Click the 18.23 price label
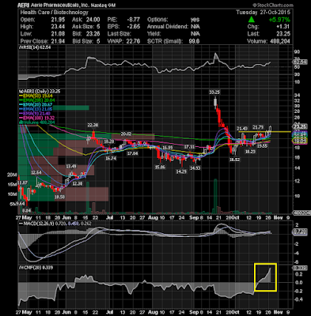This screenshot has height=316, width=311. 250,152
